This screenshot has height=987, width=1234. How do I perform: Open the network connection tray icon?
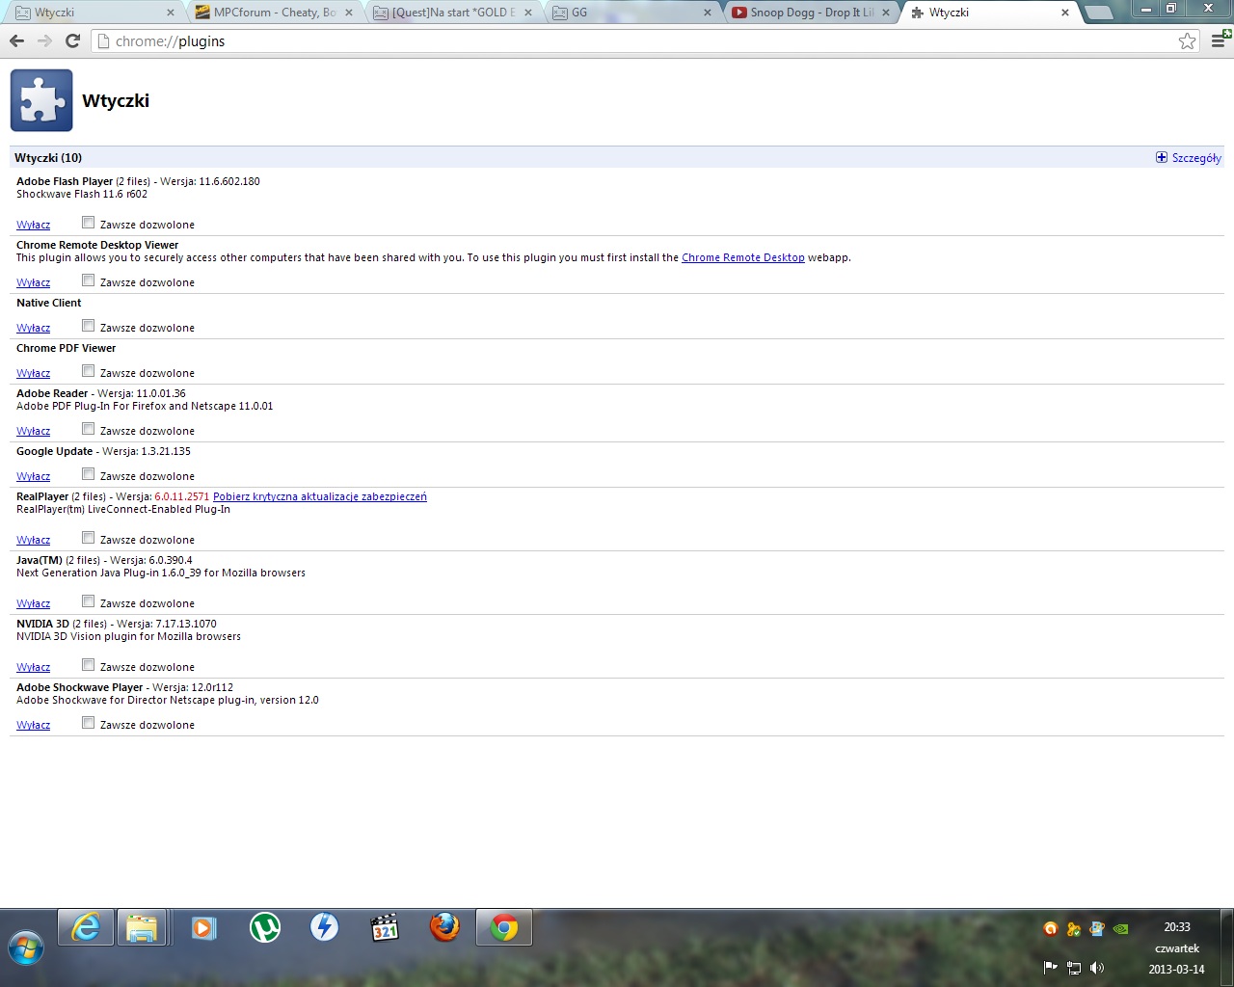point(1073,968)
